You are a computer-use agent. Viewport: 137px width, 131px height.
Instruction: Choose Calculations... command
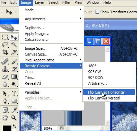tap(51, 39)
